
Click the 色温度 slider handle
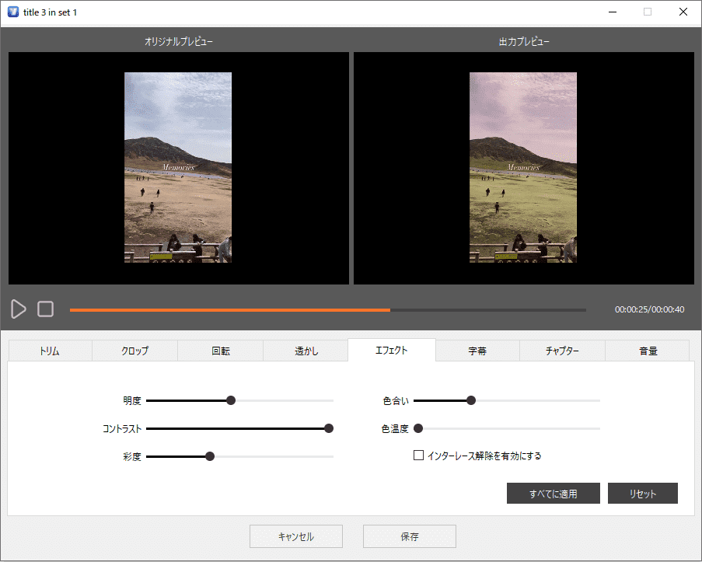[418, 428]
